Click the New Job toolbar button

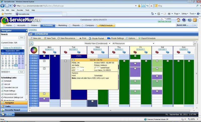[35, 38]
